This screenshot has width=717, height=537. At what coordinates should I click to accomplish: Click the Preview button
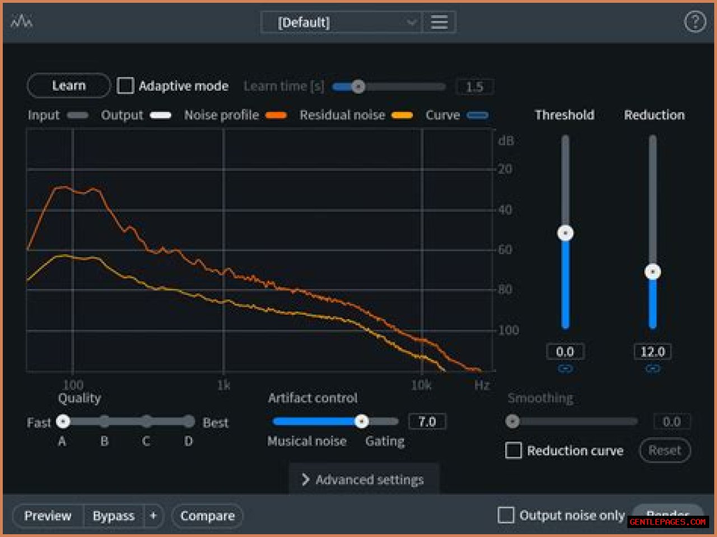click(48, 516)
